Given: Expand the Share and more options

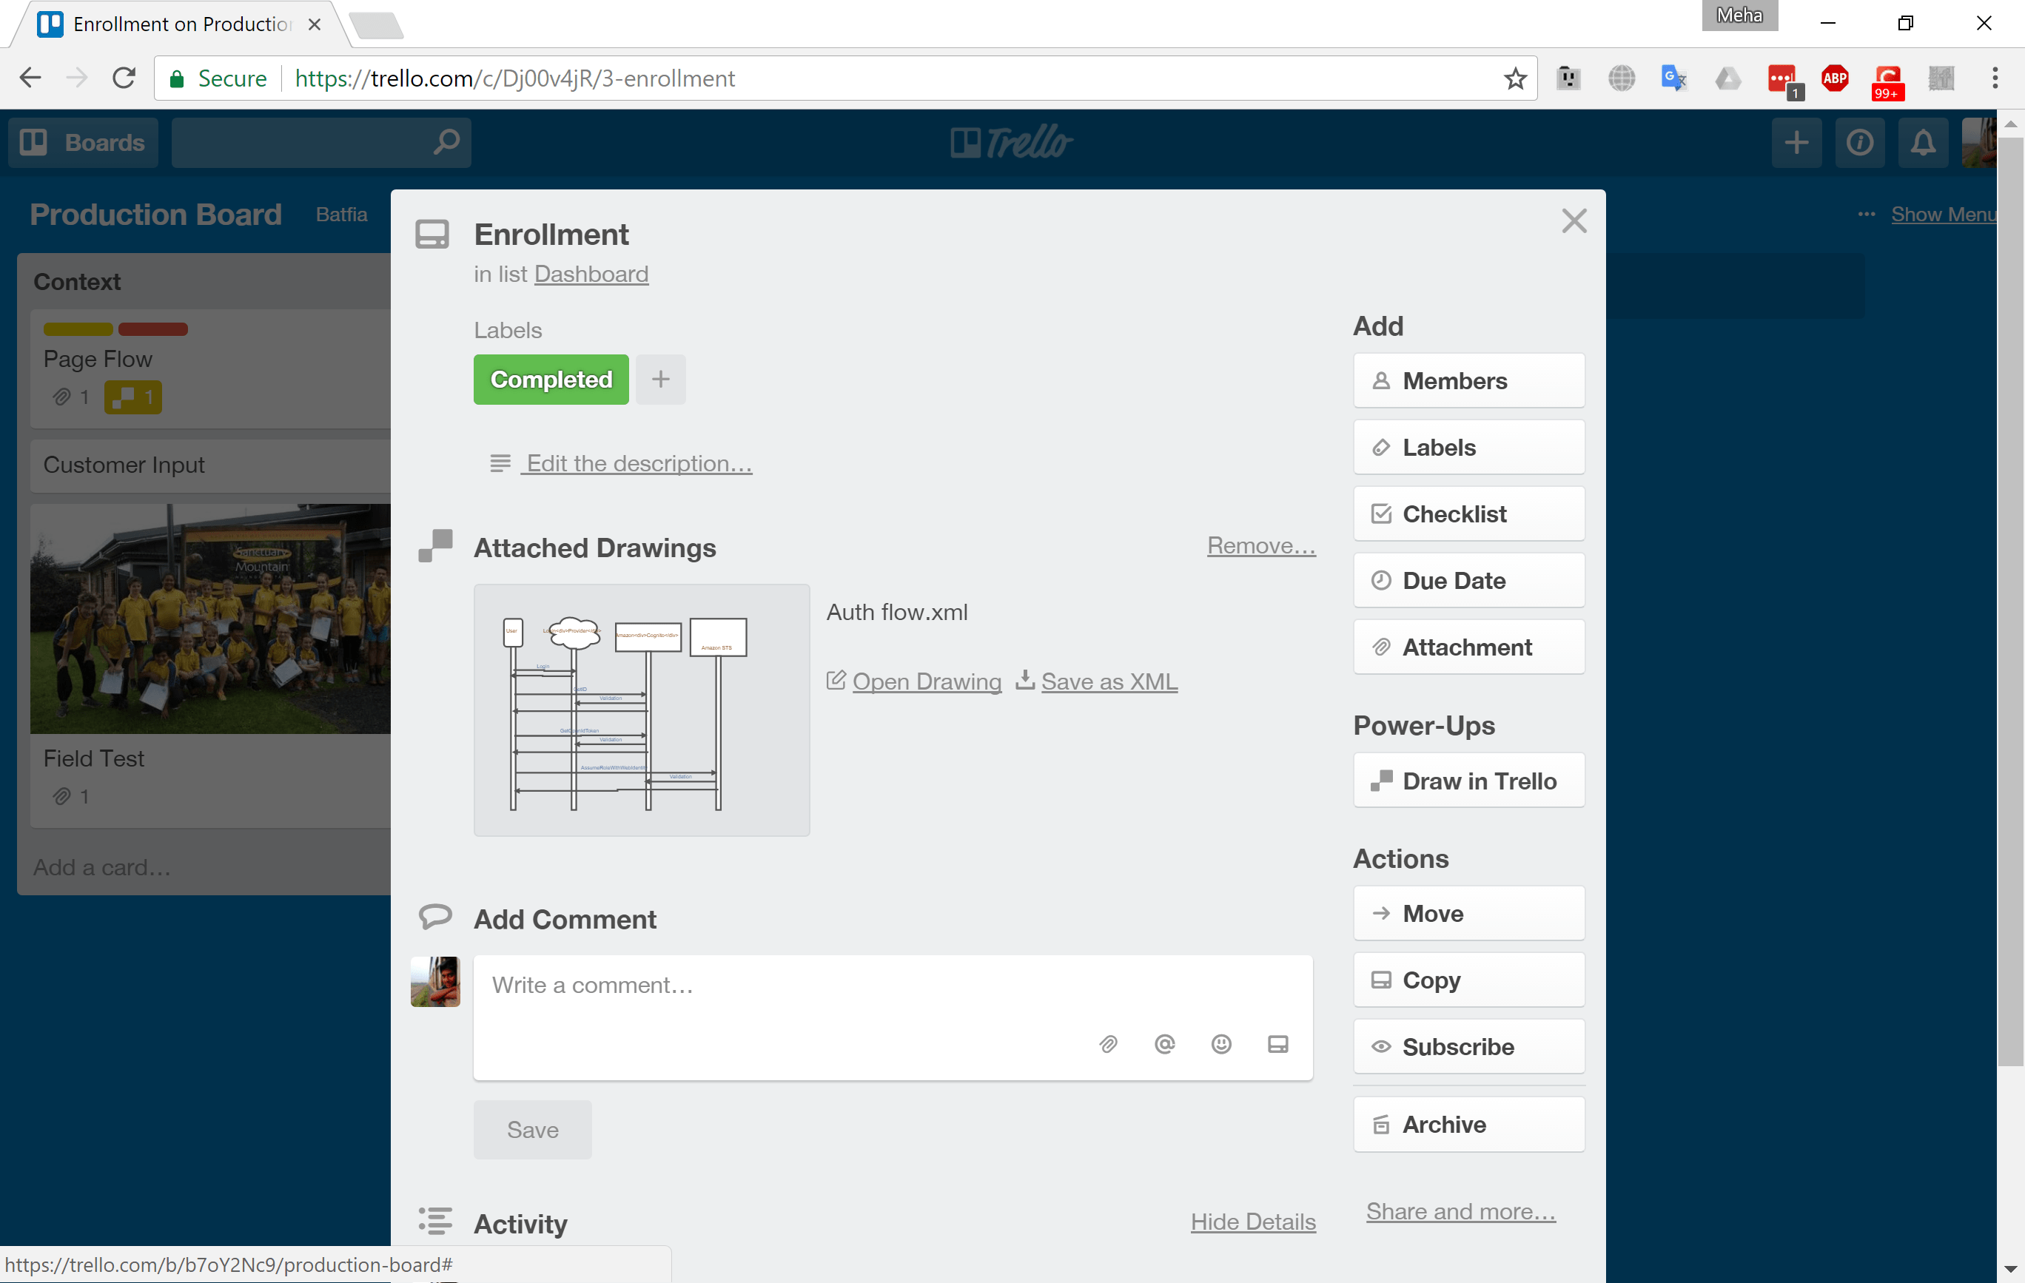Looking at the screenshot, I should click(1460, 1210).
